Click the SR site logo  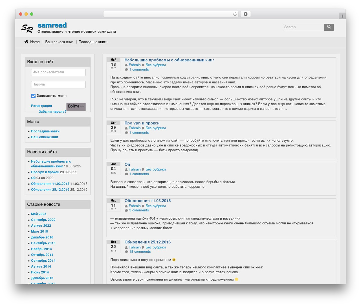pos(27,29)
